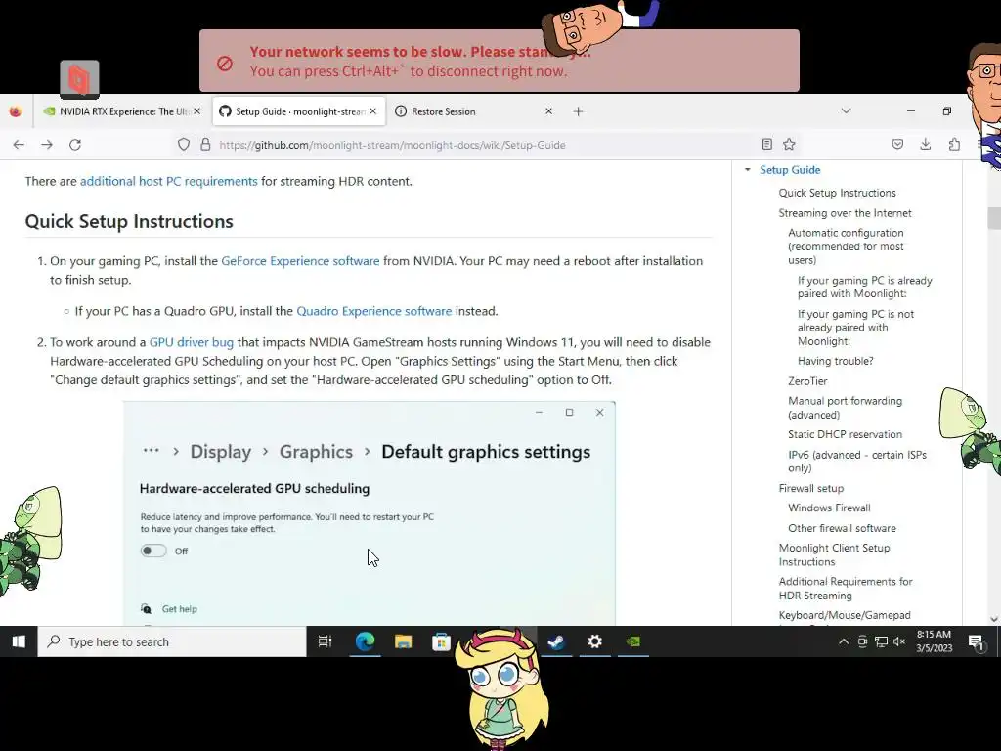Click the Type here to search box
This screenshot has height=751, width=1001.
pyautogui.click(x=172, y=641)
